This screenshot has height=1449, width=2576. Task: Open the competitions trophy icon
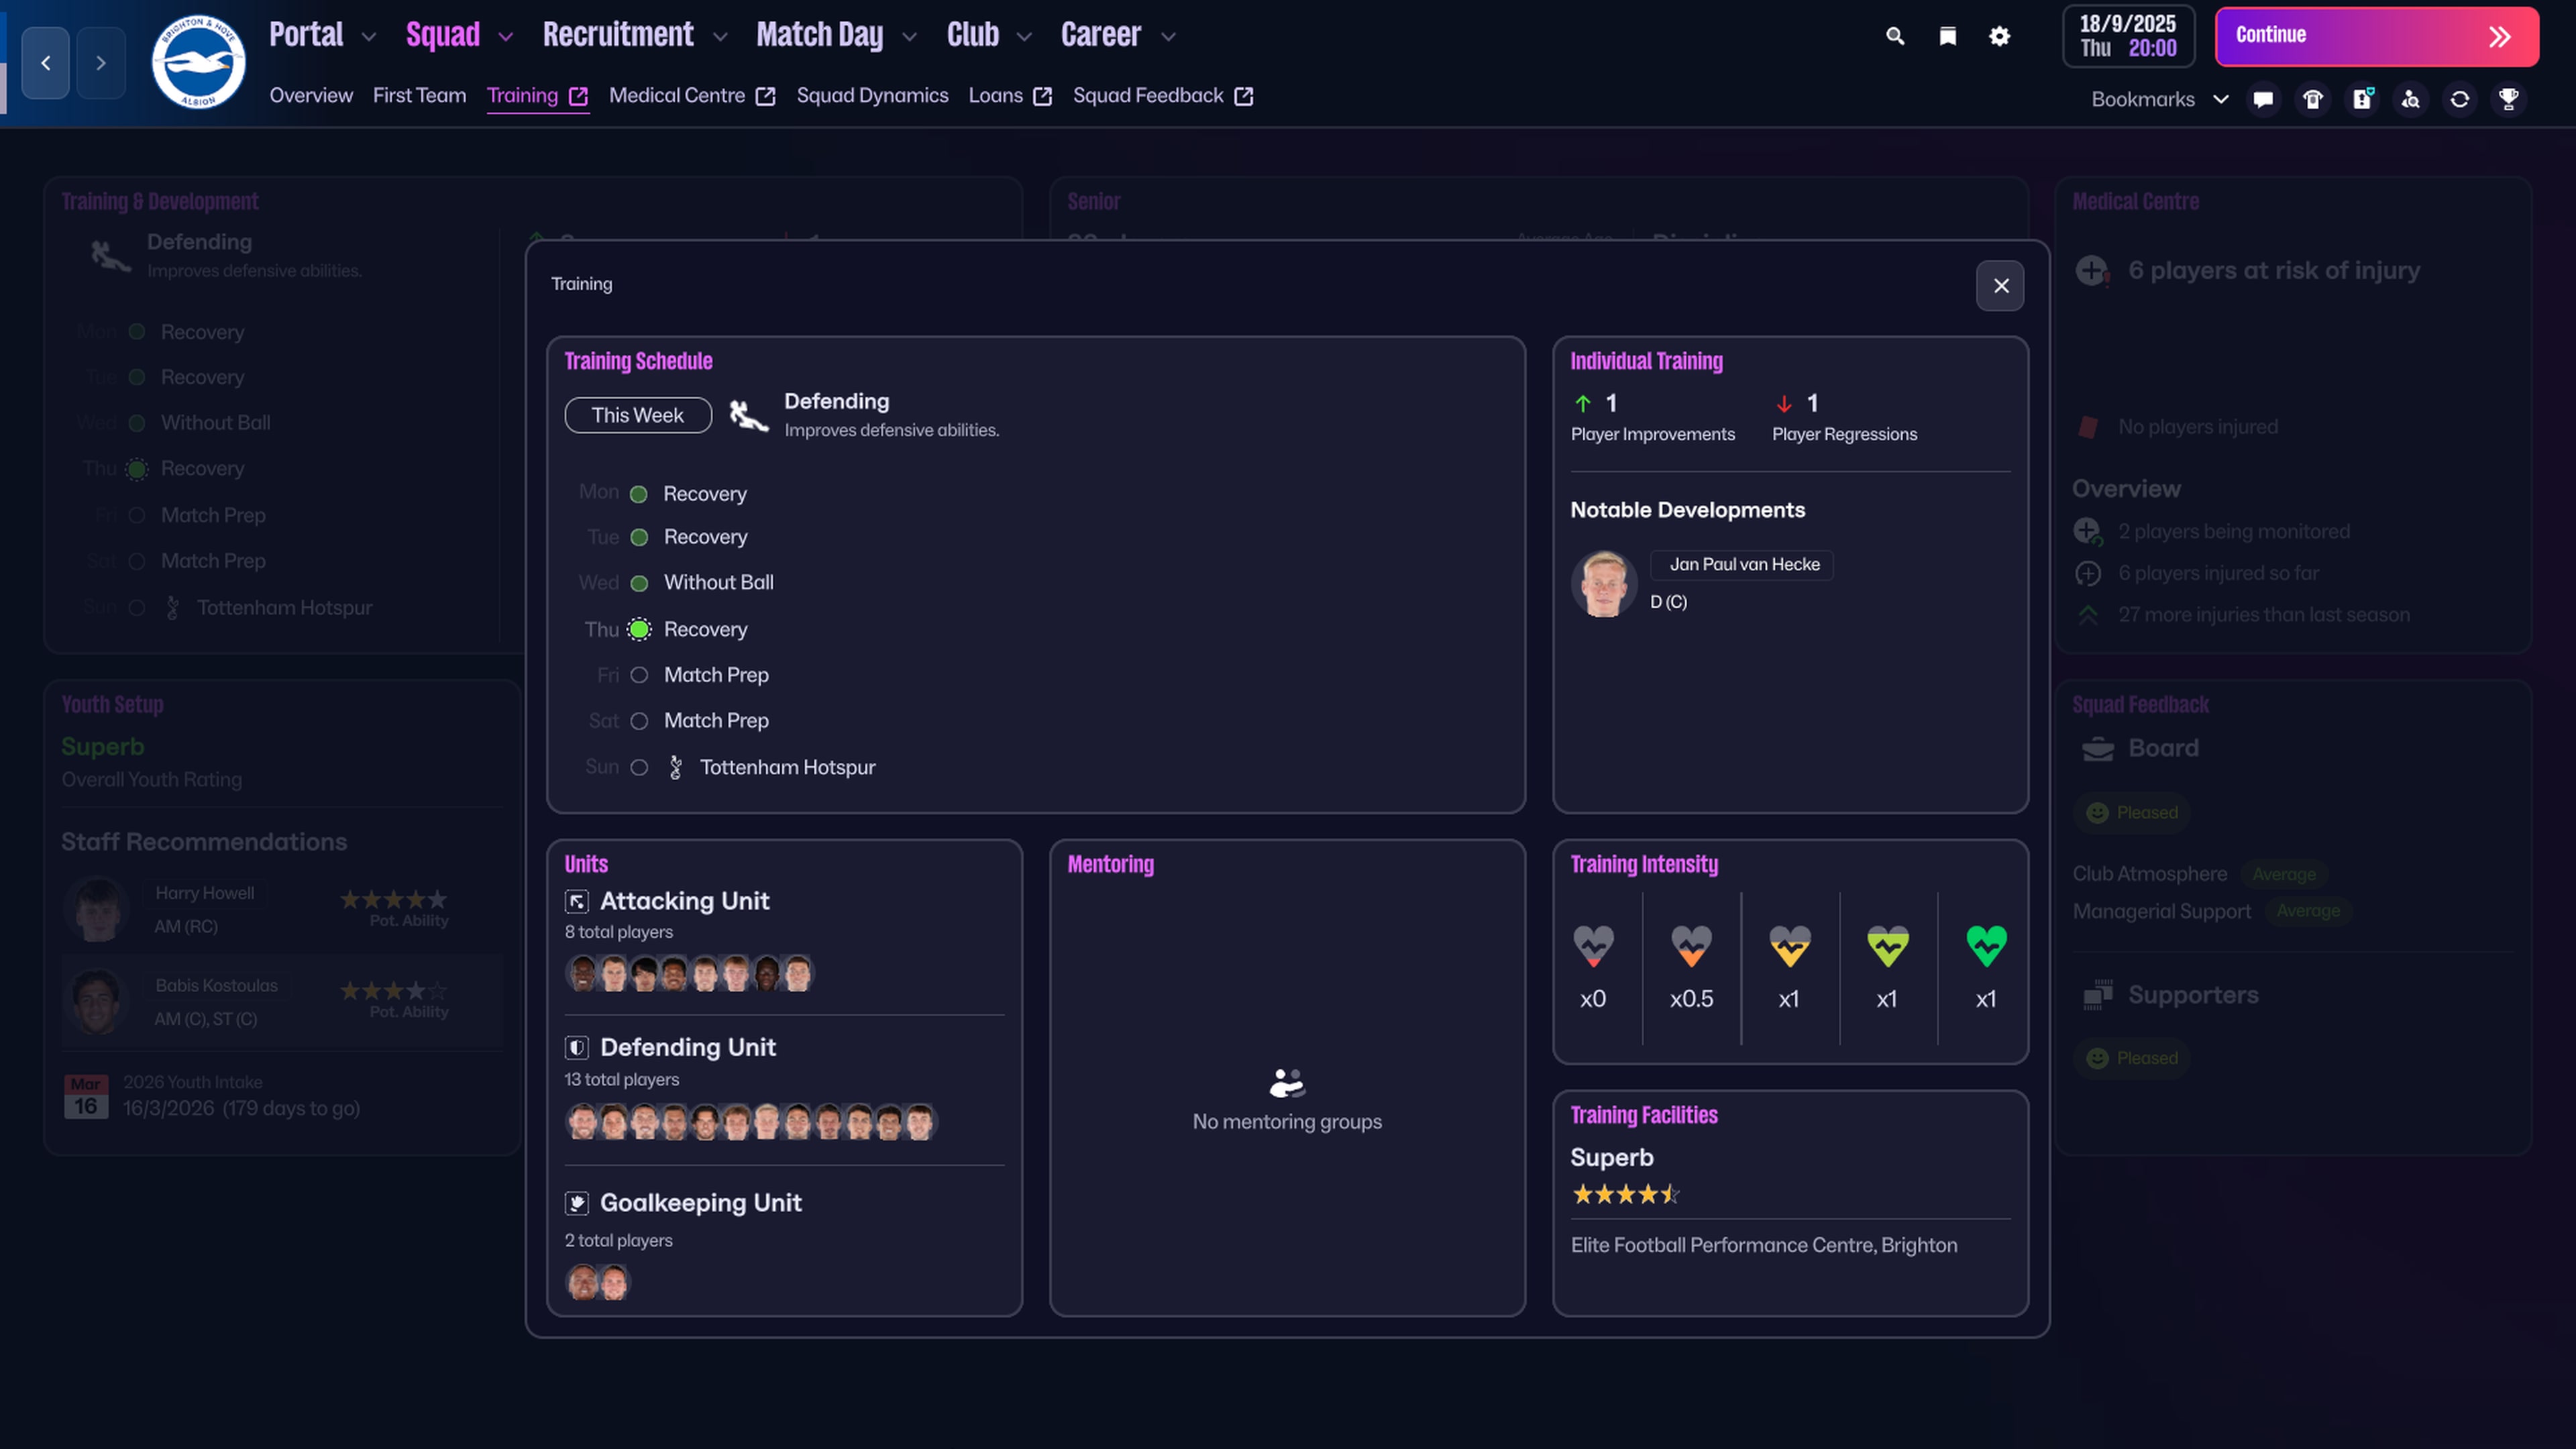pos(2510,99)
